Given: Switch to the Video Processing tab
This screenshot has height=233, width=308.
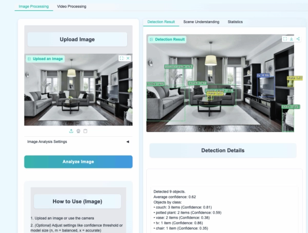Looking at the screenshot, I should [x=72, y=7].
